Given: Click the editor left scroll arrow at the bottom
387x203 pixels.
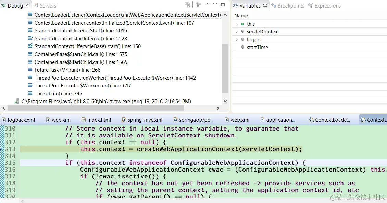Looking at the screenshot, I should [x=23, y=201].
